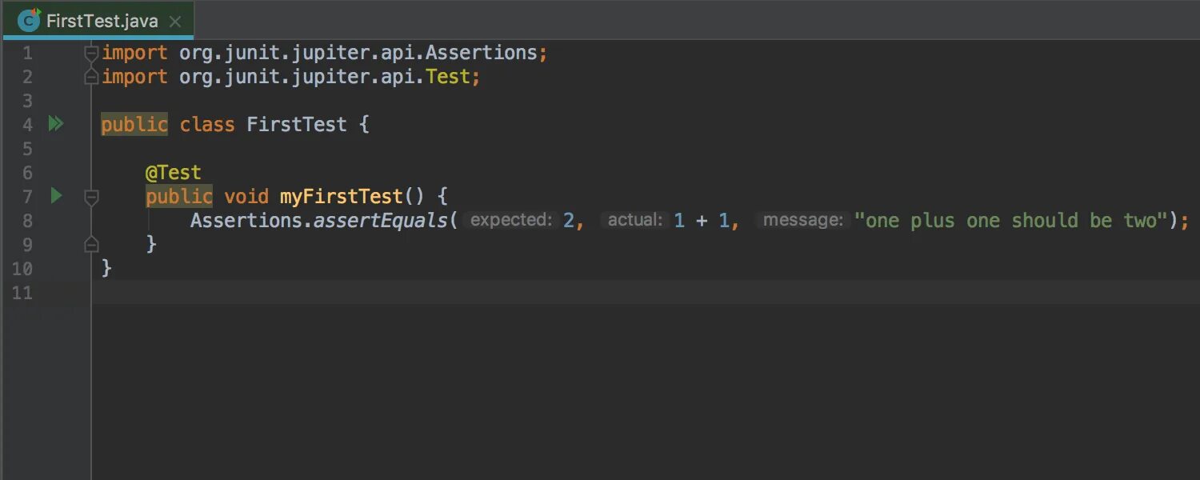Run myFirstTest using the gutter play icon
This screenshot has width=1200, height=480.
pos(56,195)
